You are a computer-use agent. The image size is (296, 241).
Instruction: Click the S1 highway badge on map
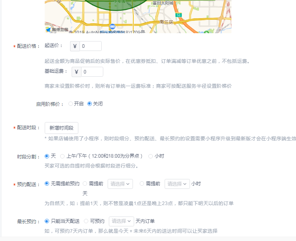178,15
